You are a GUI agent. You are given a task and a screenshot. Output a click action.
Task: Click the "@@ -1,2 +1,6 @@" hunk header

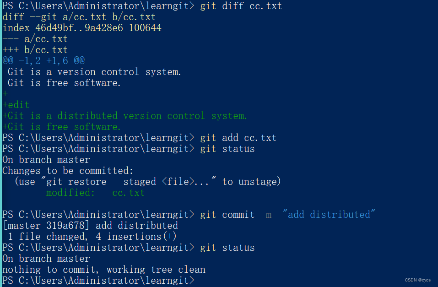click(43, 61)
